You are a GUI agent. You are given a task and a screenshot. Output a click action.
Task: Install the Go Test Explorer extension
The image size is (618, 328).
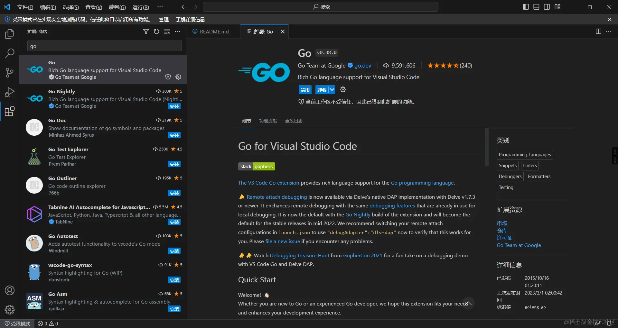[x=174, y=164]
